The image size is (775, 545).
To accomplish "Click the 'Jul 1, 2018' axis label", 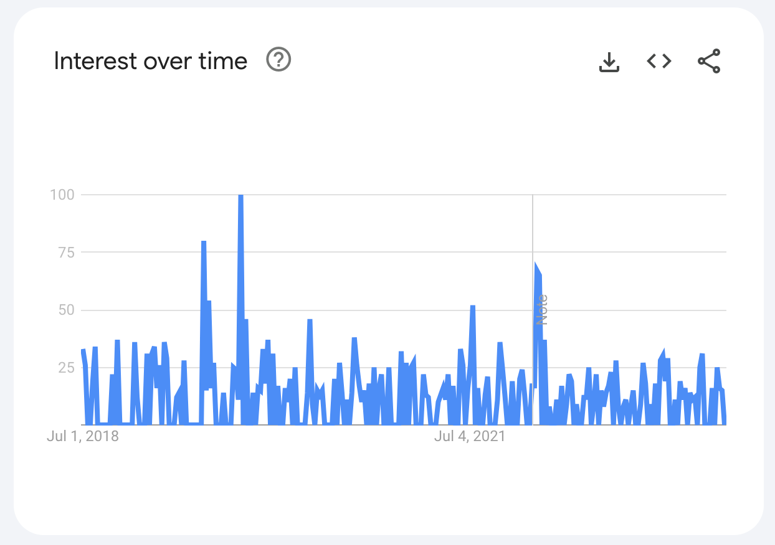I will tap(82, 436).
